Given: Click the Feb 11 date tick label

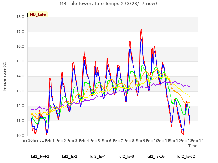Looking at the screenshot, I should click(x=163, y=141).
